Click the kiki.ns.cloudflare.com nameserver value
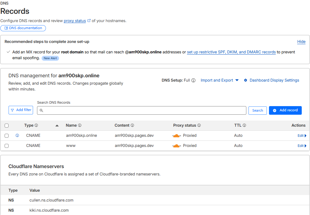This screenshot has width=310, height=215. pyautogui.click(x=49, y=210)
